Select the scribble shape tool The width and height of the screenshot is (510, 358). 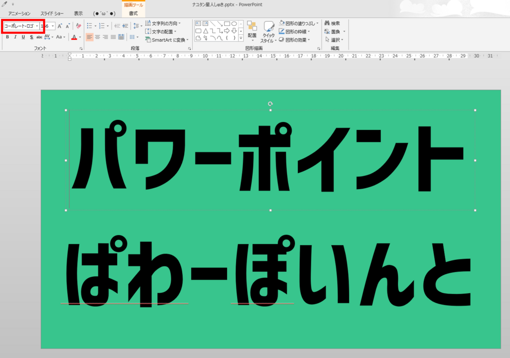pos(205,38)
